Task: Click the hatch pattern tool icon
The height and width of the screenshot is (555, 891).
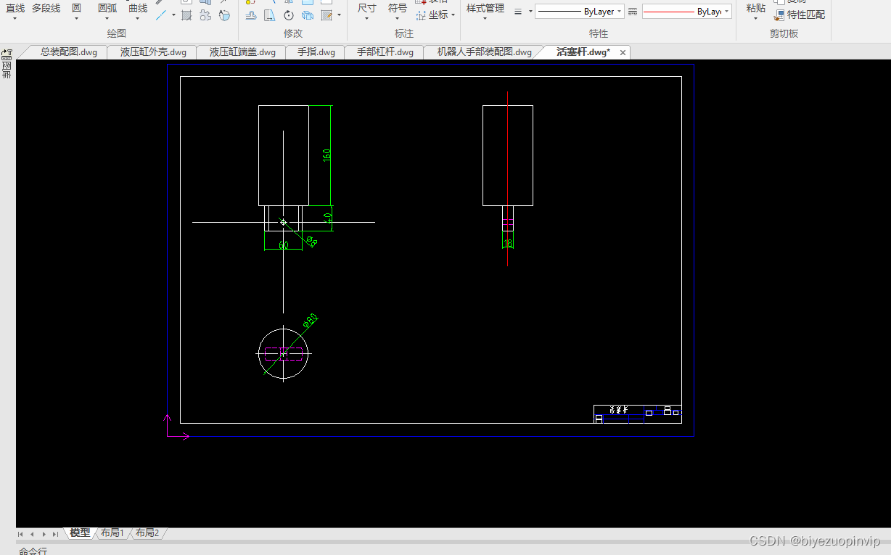Action: [x=186, y=15]
